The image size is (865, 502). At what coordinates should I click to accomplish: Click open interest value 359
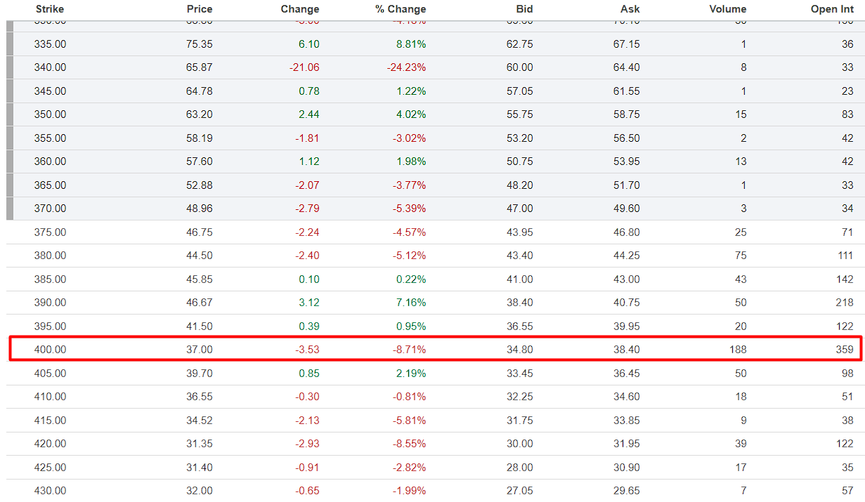coord(845,350)
